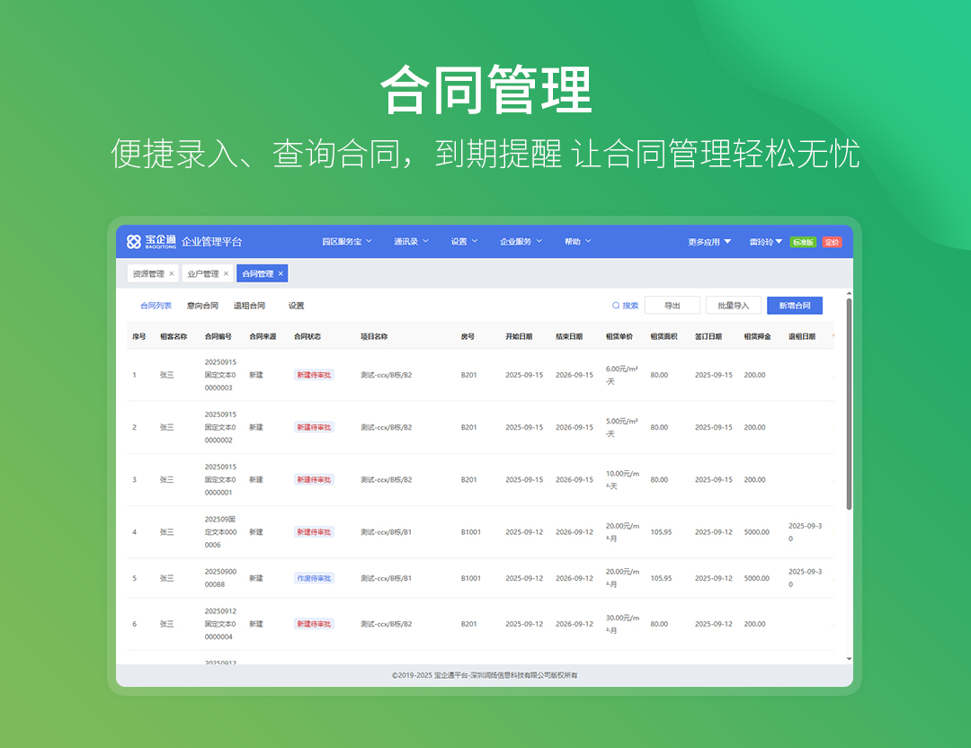Click room number B1001 in row 5

point(470,578)
